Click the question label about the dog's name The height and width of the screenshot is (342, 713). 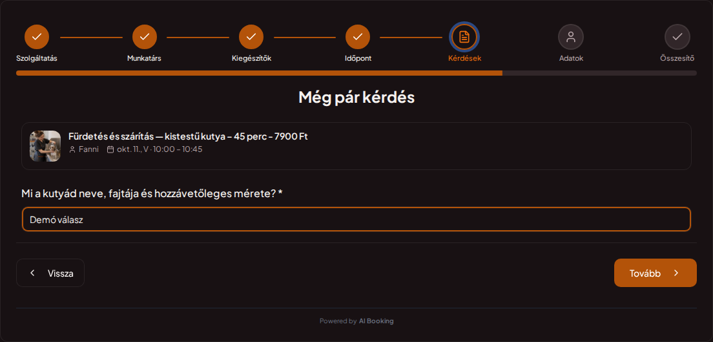tap(152, 193)
